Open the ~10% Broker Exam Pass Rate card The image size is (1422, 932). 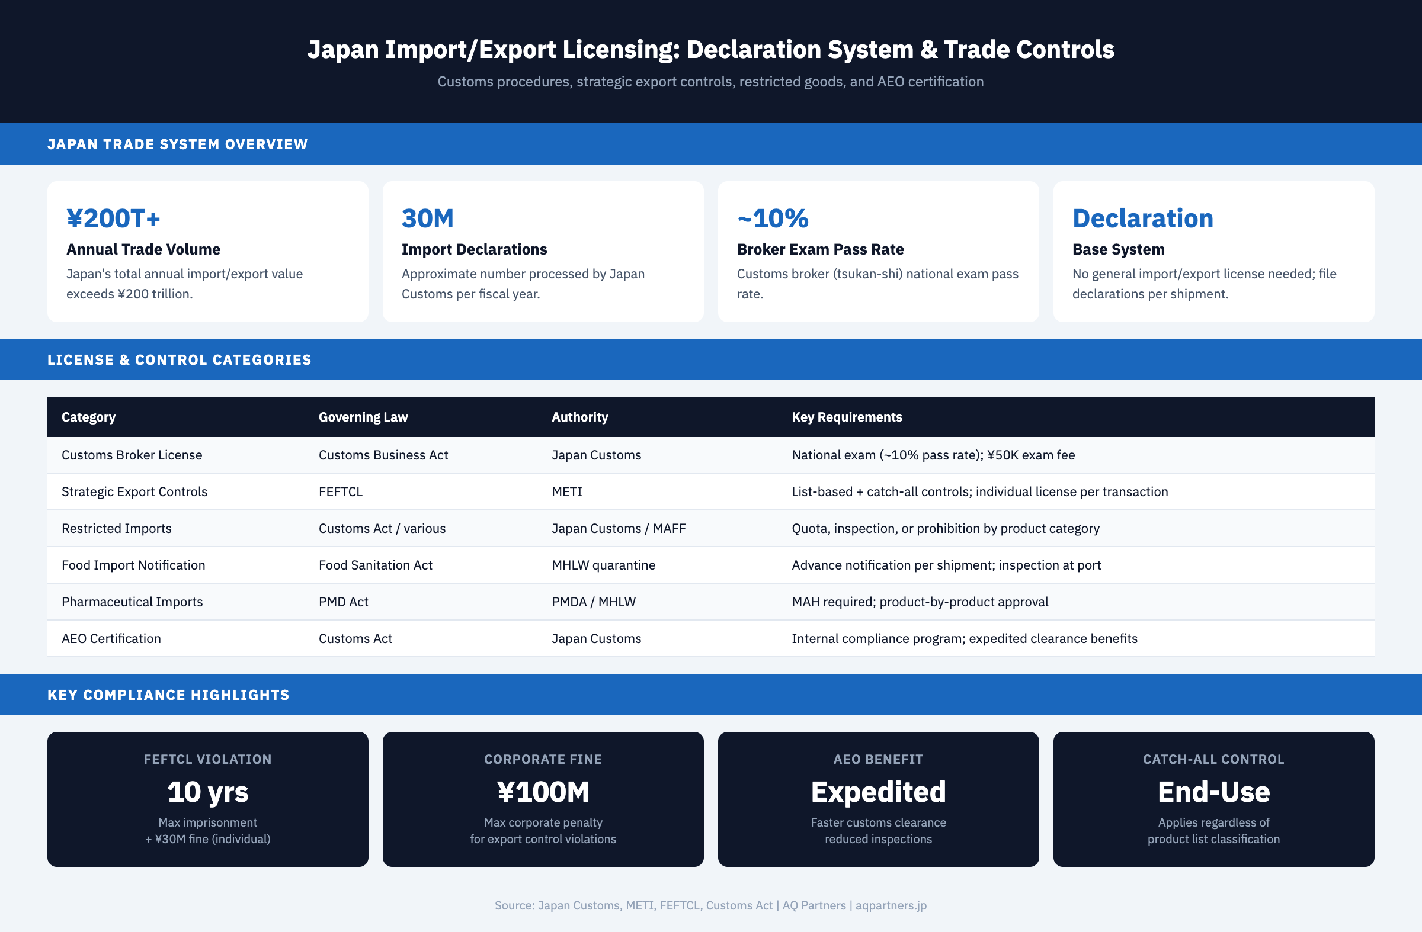click(x=878, y=252)
